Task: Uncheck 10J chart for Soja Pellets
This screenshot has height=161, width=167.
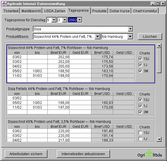Action: [140, 100]
